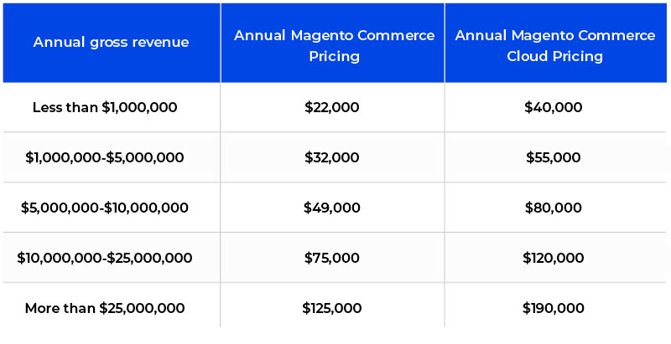Select the $32,000 pricing value
Image resolution: width=671 pixels, height=344 pixels.
coord(332,157)
